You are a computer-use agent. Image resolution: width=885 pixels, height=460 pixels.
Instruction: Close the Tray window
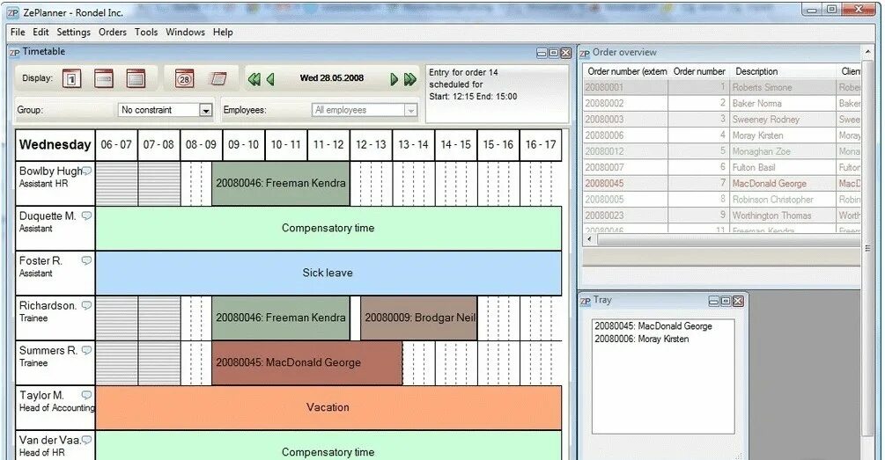point(738,301)
